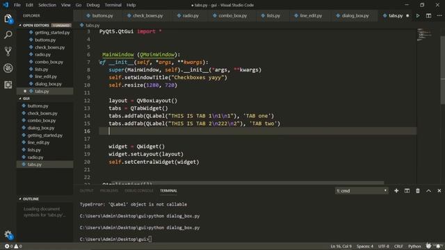This screenshot has width=445, height=250.
Task: Maximize the terminal panel size
Action: tap(428, 191)
